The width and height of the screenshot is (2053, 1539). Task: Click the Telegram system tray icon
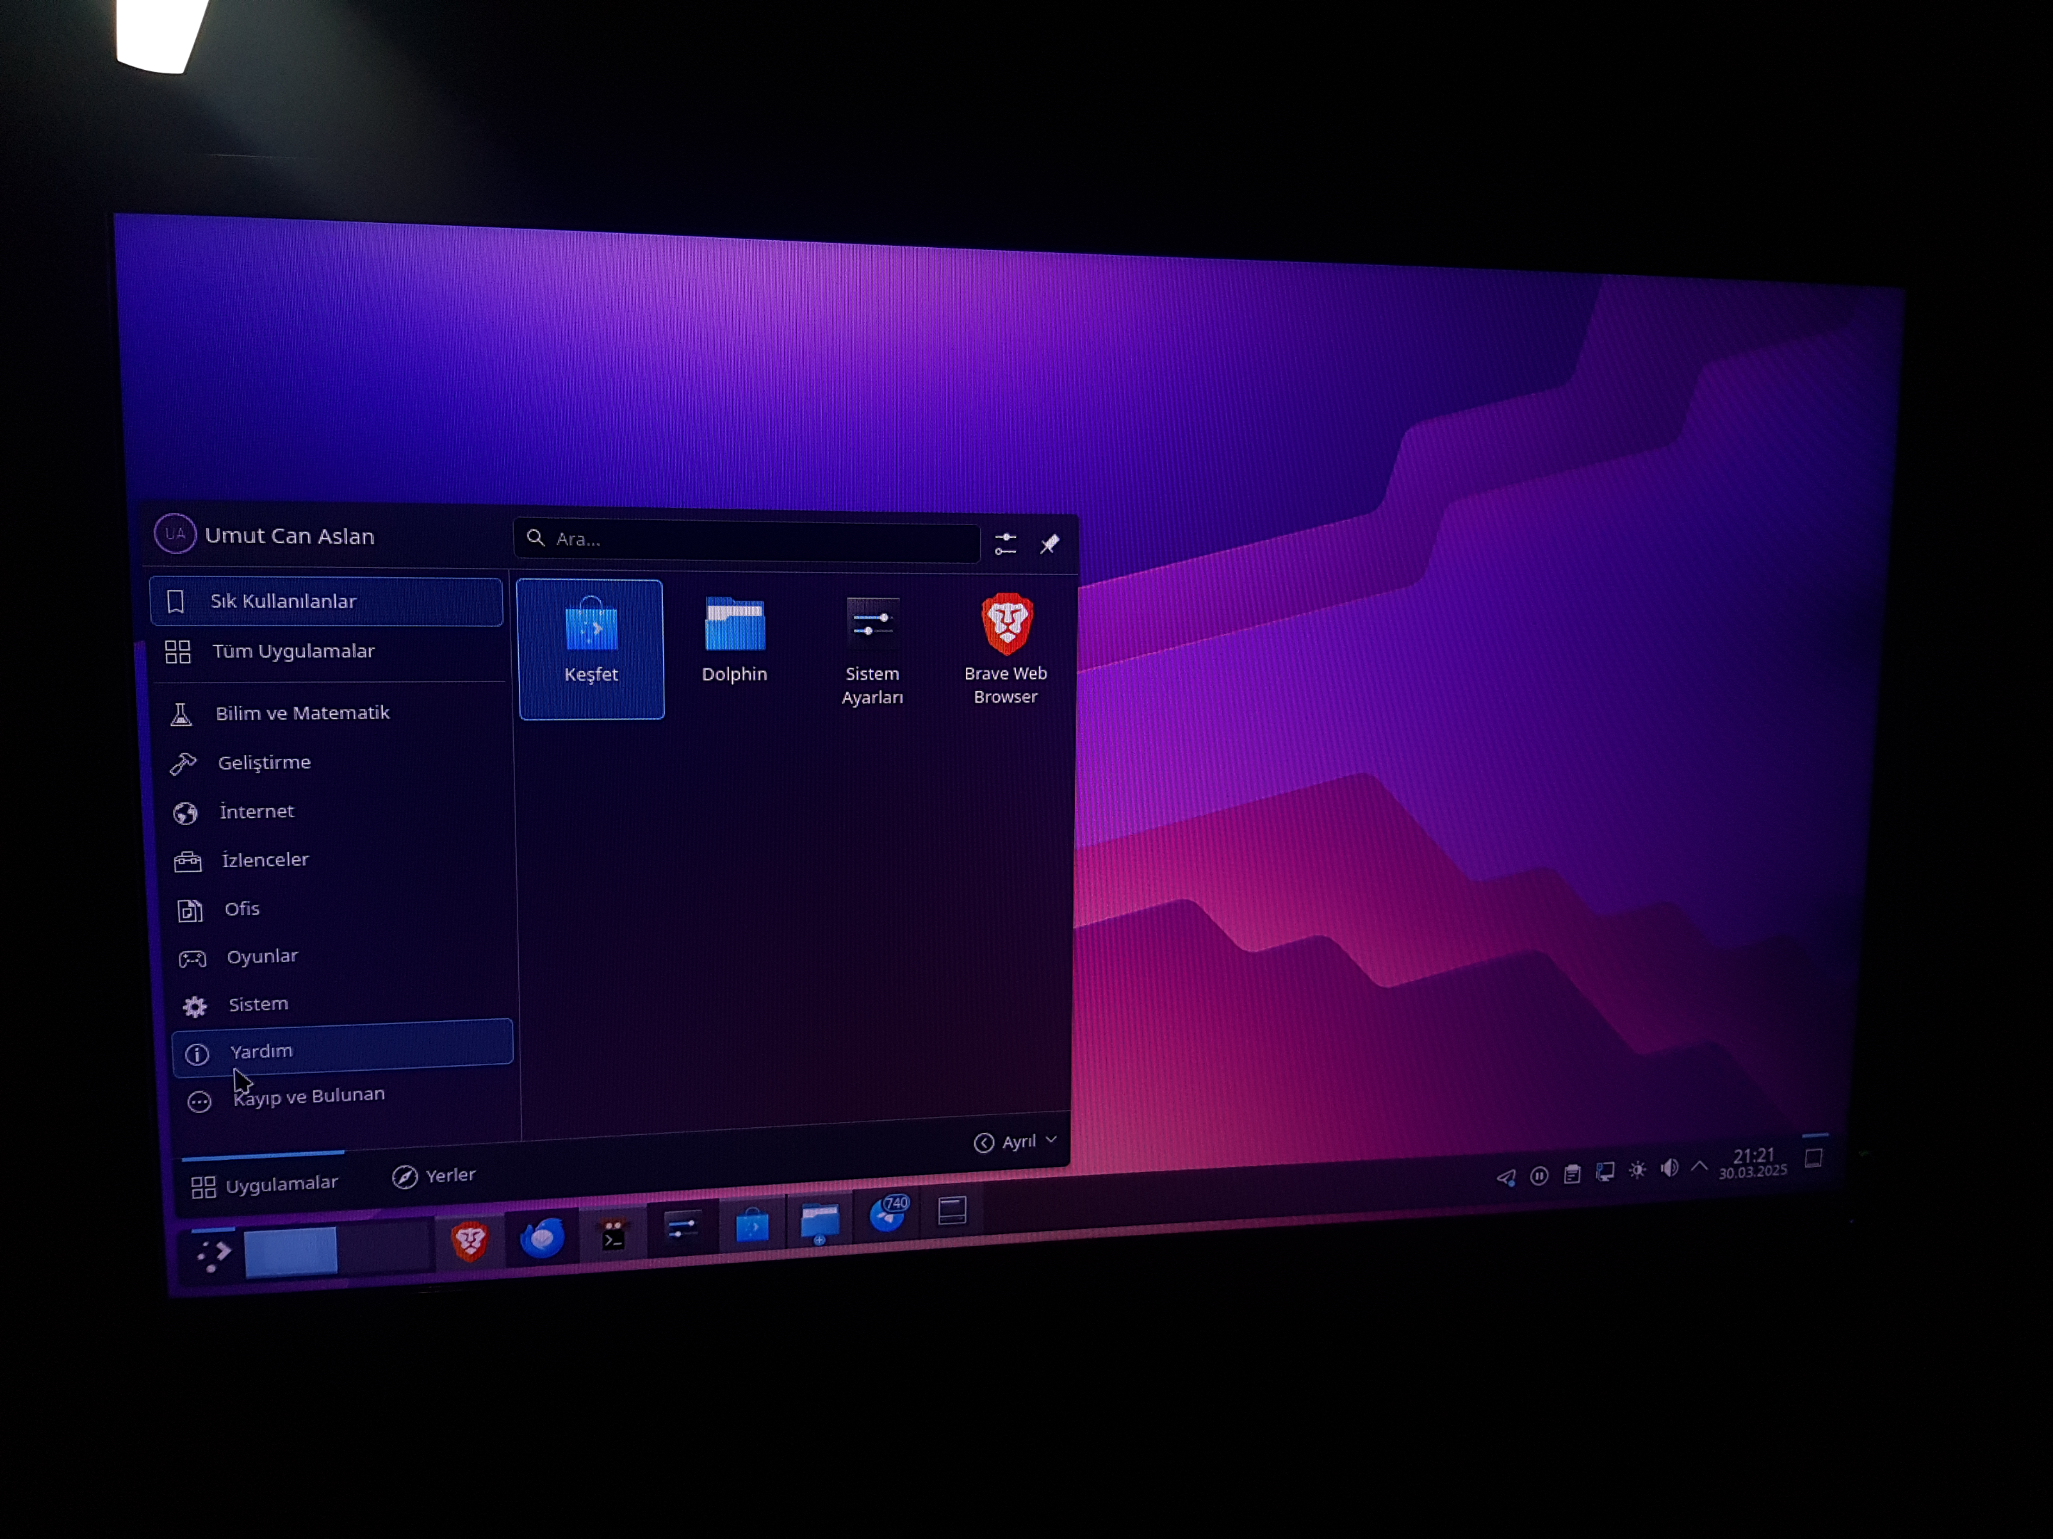tap(1506, 1178)
